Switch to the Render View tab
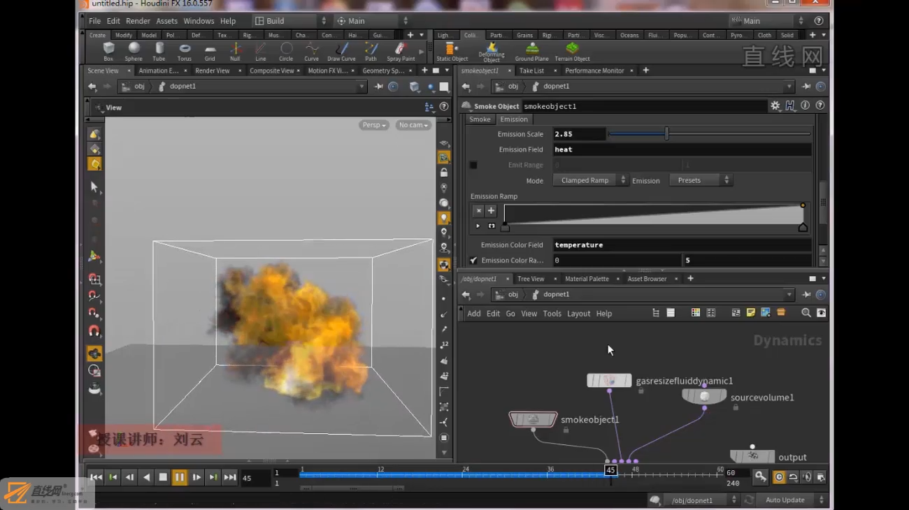The width and height of the screenshot is (909, 510). (213, 71)
